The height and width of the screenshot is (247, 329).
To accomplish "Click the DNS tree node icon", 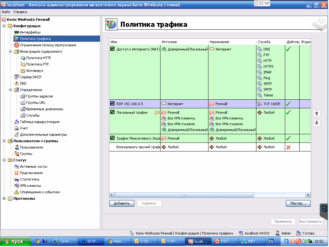I will click(x=17, y=83).
